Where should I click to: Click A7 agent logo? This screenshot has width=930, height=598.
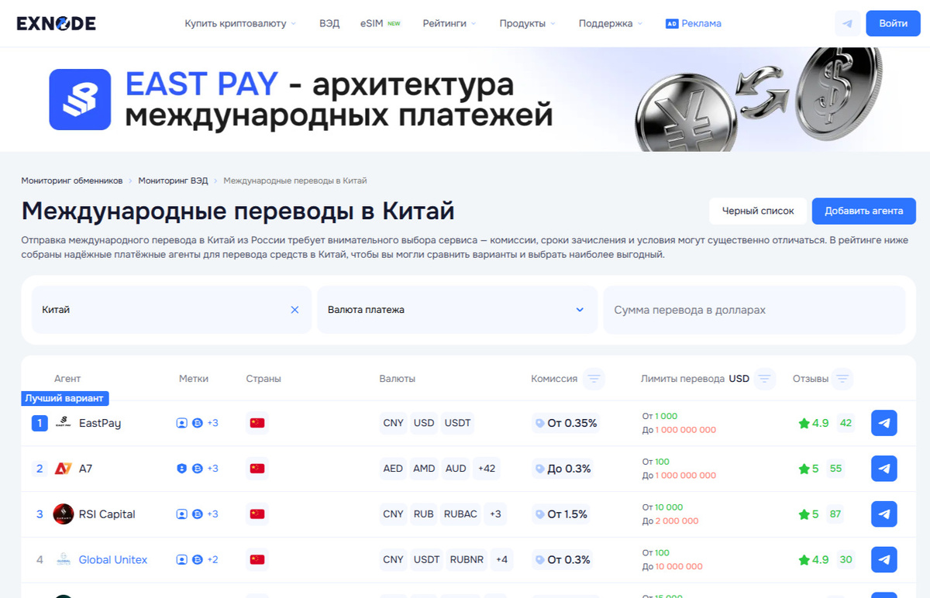[64, 469]
